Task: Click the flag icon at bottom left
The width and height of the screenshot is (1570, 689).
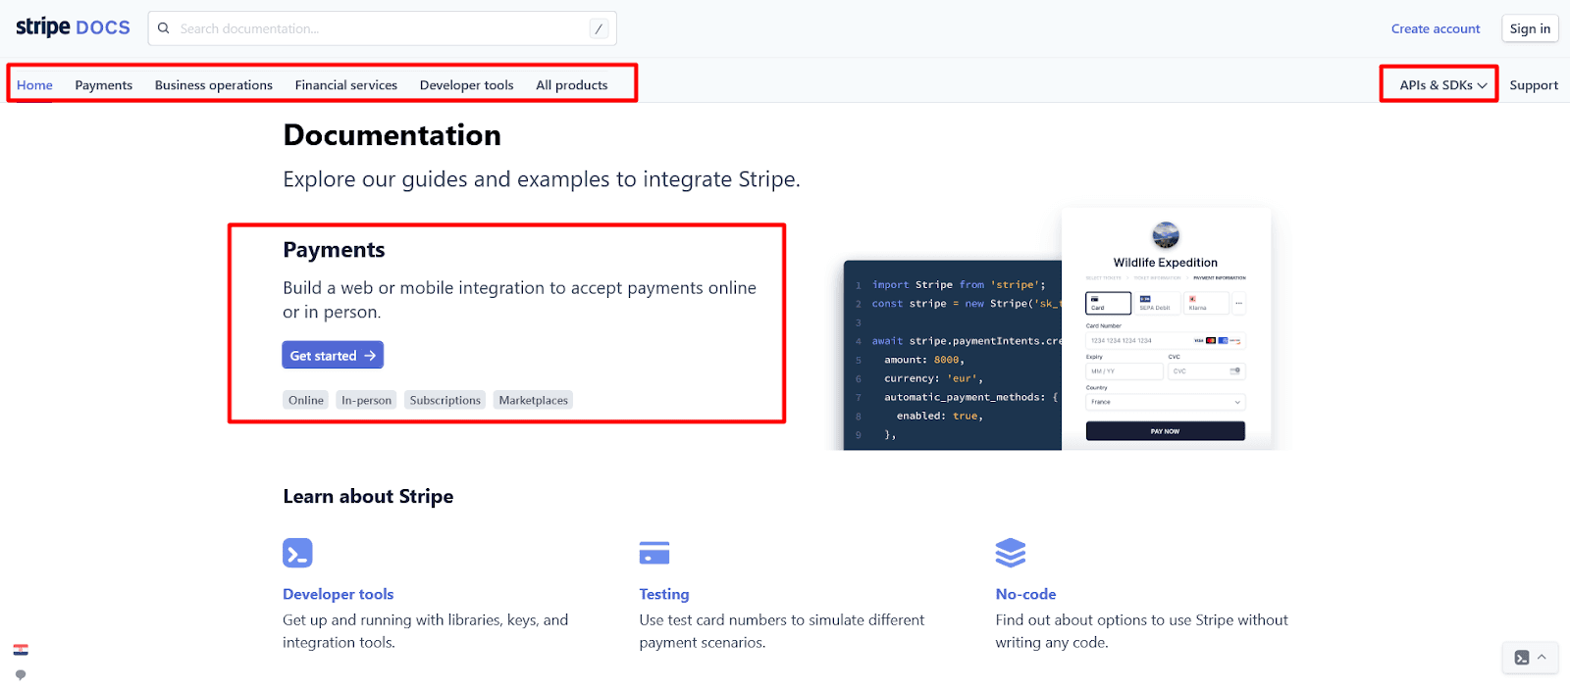Action: tap(21, 650)
